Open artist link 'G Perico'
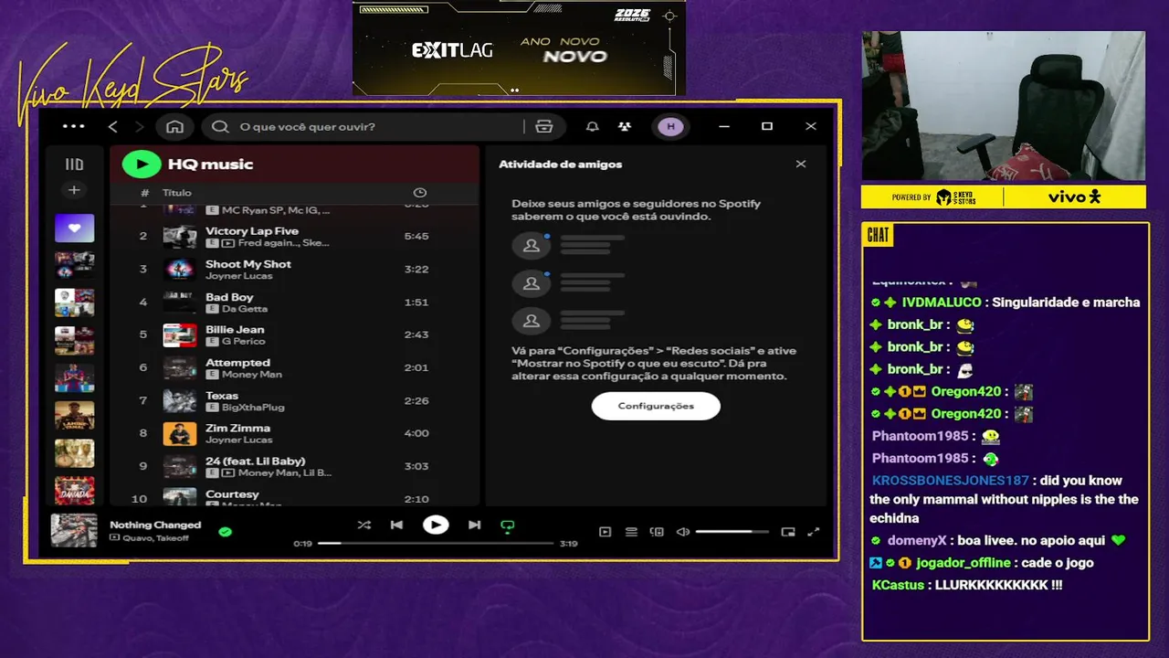1169x658 pixels. (244, 341)
